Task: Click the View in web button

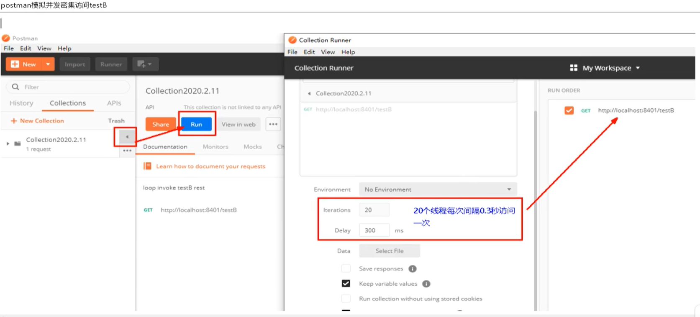Action: click(x=238, y=124)
